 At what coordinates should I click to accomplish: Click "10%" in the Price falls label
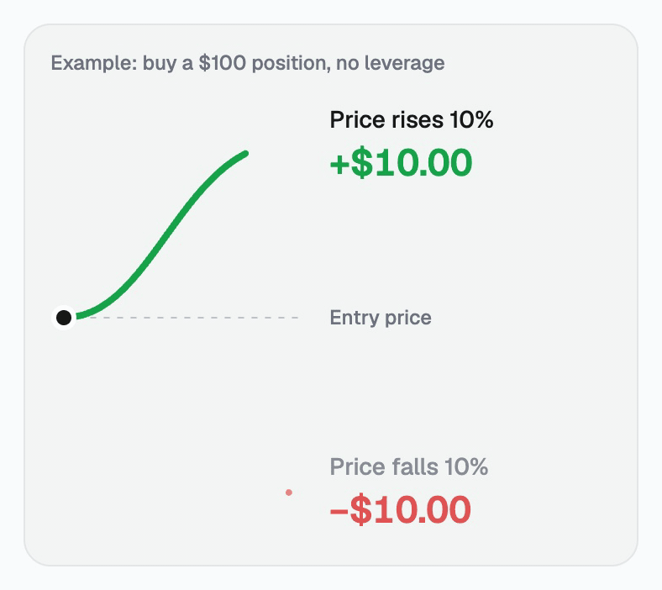click(x=466, y=467)
